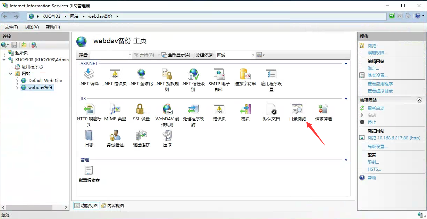Open the .NET 信任级别 feature

pos(193,80)
